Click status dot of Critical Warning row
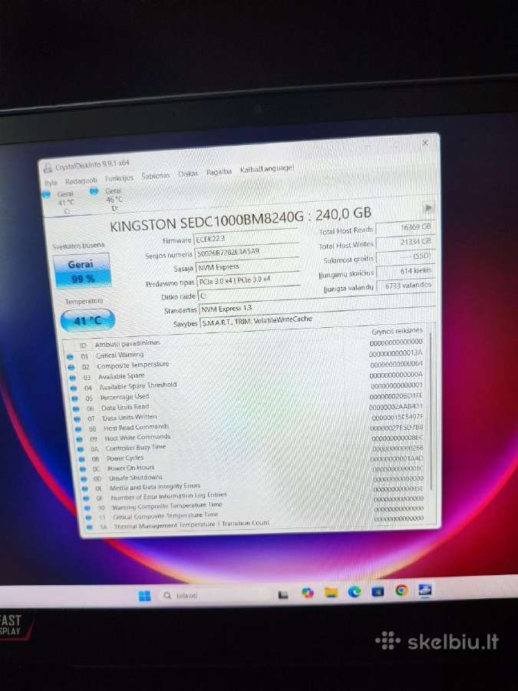The height and width of the screenshot is (691, 518). click(x=70, y=357)
